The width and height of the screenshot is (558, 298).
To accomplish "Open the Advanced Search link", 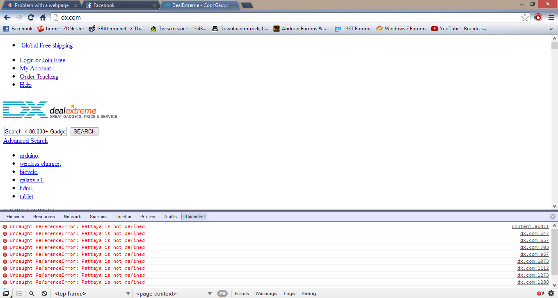I will tap(25, 141).
